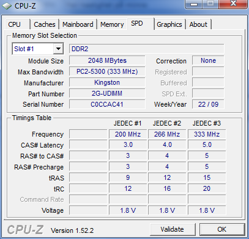The height and width of the screenshot is (239, 249).
Task: Minimize the CPU-Z window
Action: (193, 4)
